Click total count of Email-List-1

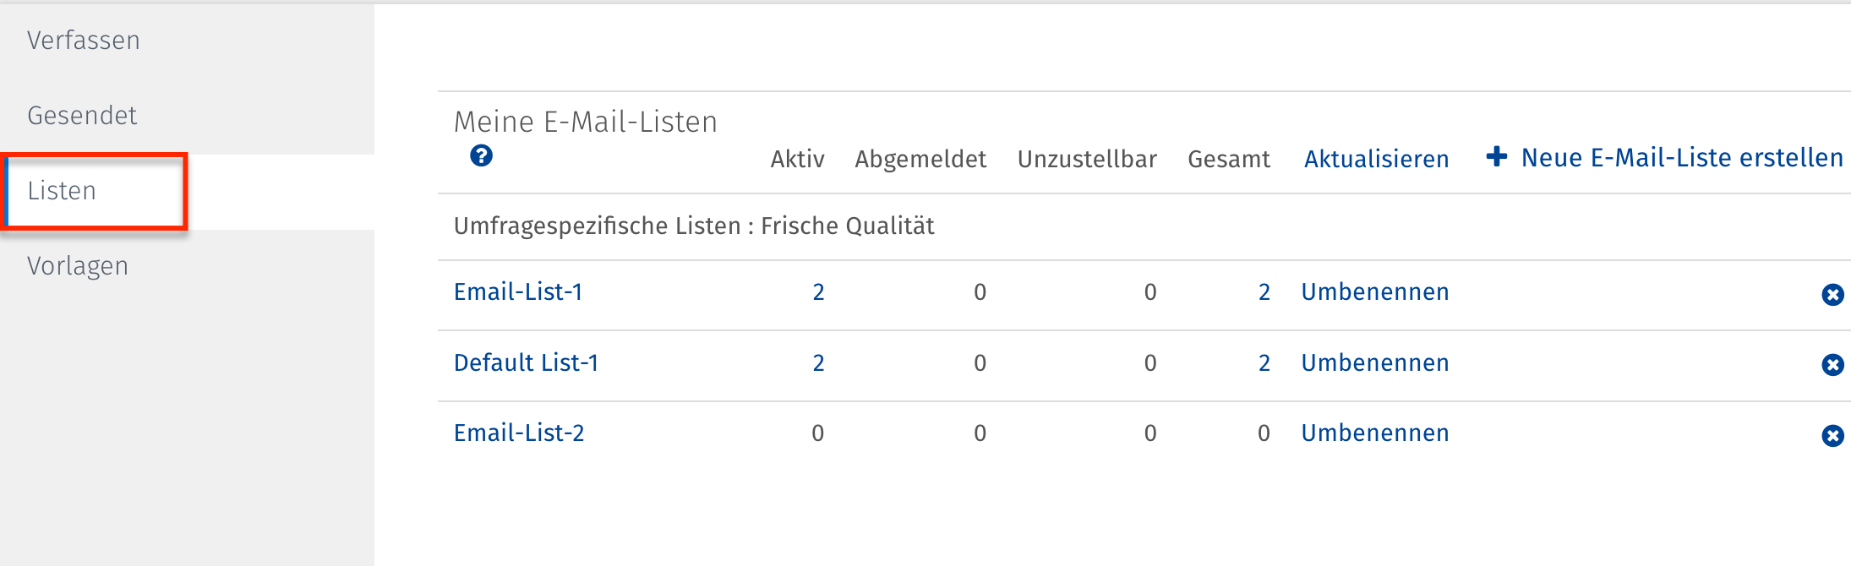(x=1264, y=292)
